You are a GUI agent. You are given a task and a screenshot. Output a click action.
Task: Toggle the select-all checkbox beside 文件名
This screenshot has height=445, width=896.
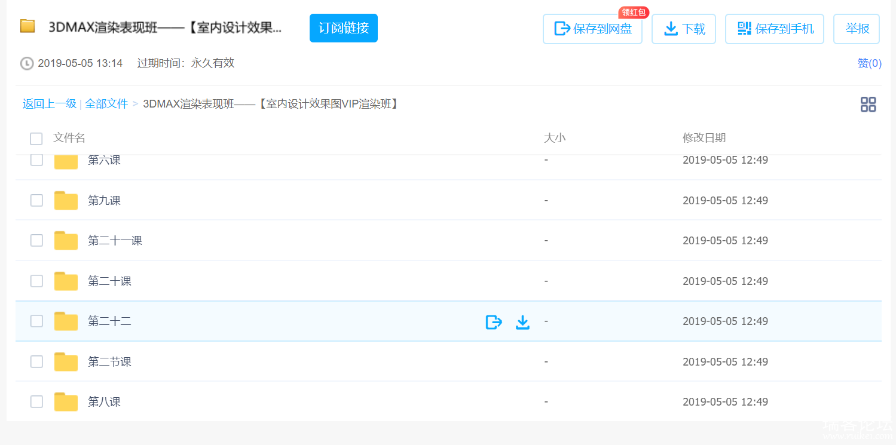[x=36, y=139]
